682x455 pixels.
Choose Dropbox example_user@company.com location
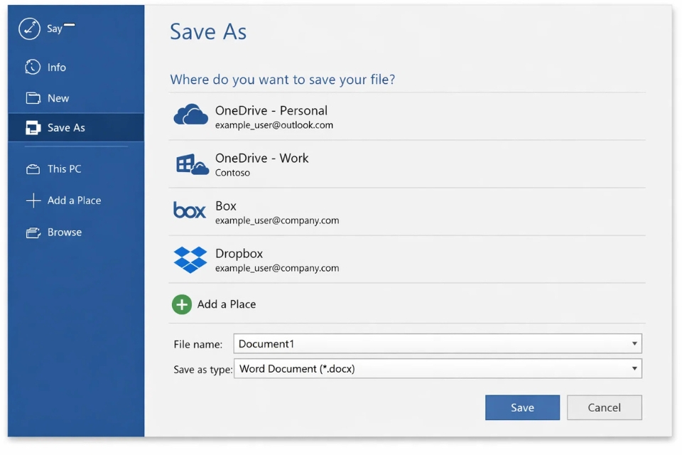pos(277,260)
